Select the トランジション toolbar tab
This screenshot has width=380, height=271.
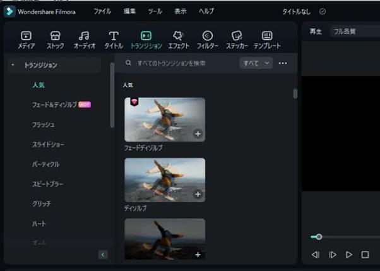pos(146,40)
